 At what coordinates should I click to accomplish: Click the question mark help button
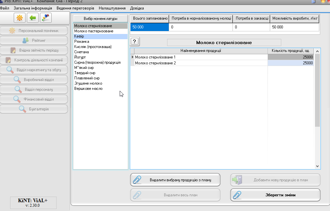[x=135, y=41]
